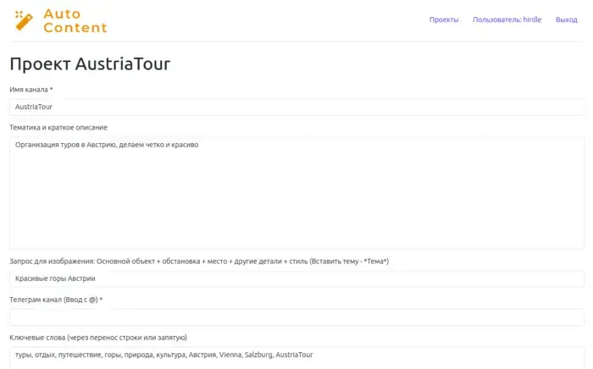The image size is (593, 369).
Task: Click the Auto Content logo text
Action: point(75,21)
